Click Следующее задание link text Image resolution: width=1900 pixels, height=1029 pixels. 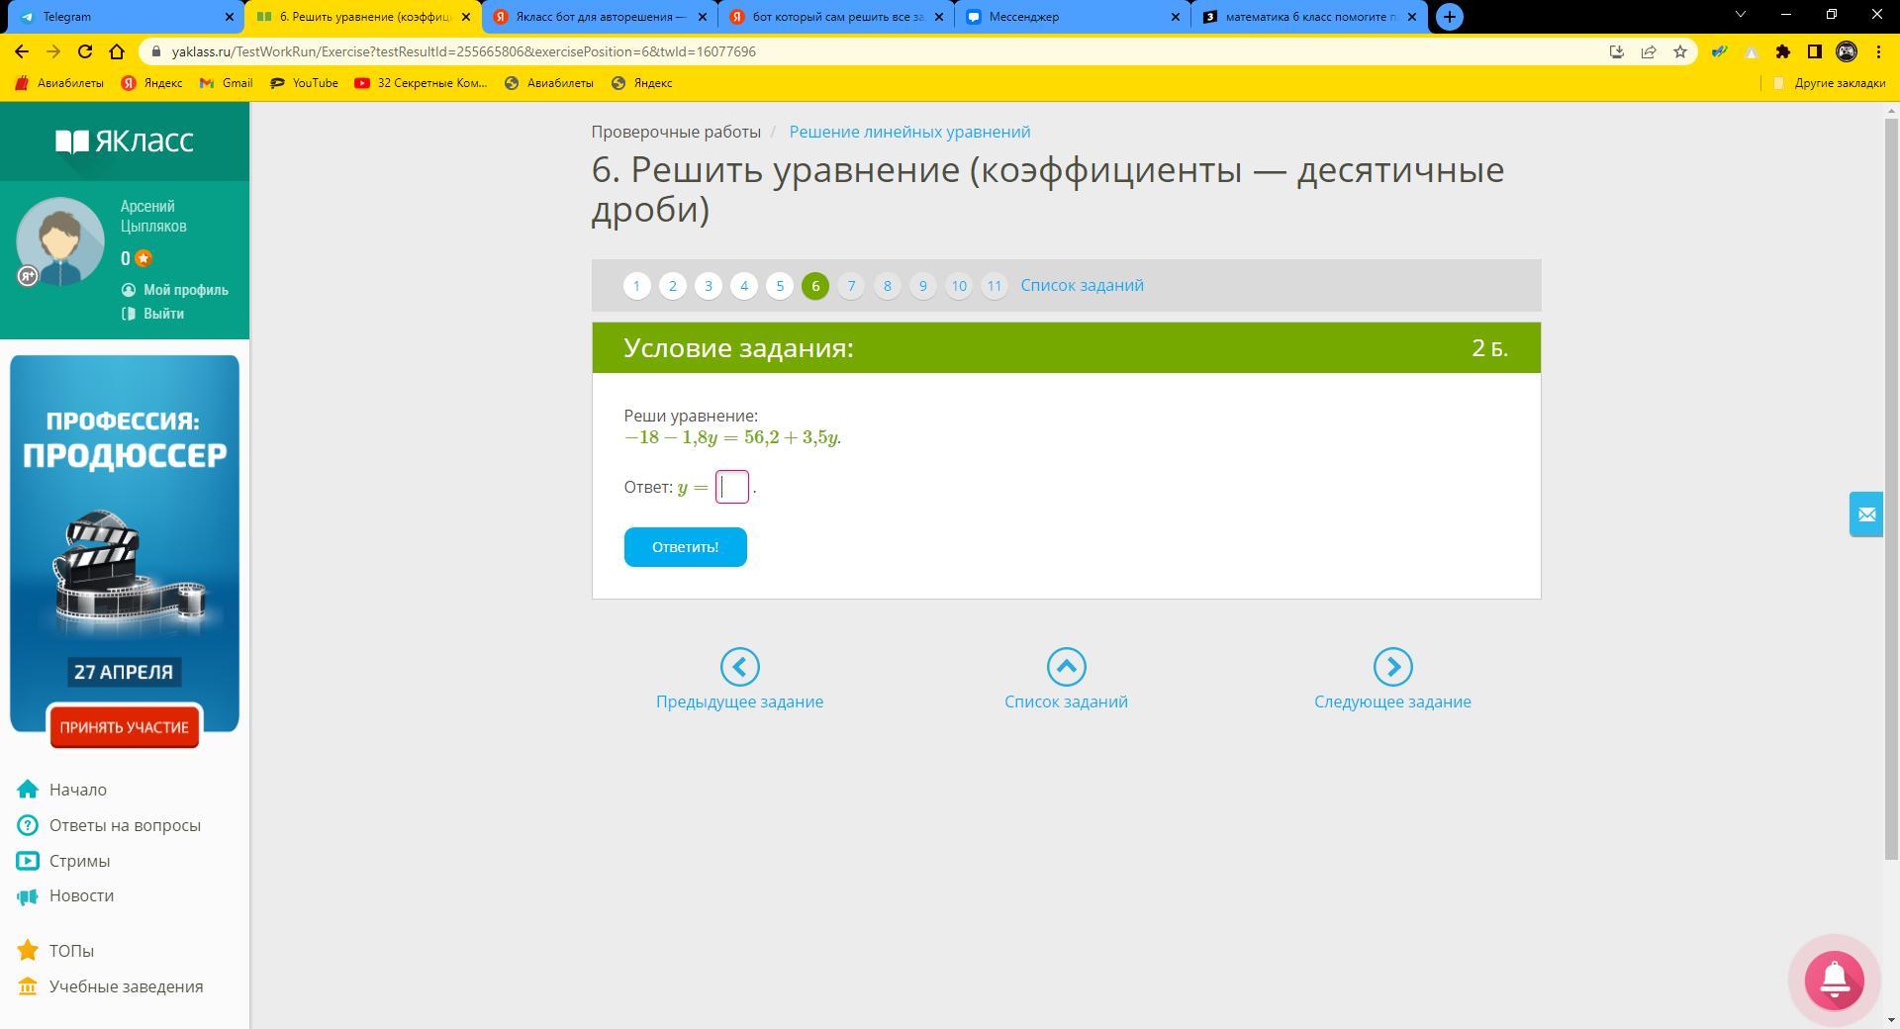[1392, 702]
